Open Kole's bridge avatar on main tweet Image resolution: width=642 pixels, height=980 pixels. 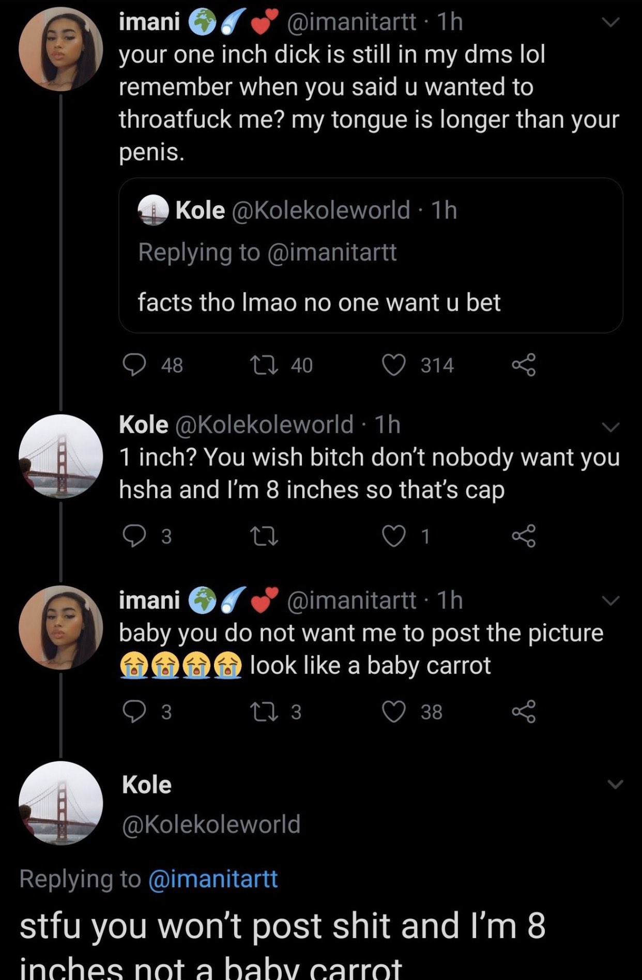tap(60, 803)
